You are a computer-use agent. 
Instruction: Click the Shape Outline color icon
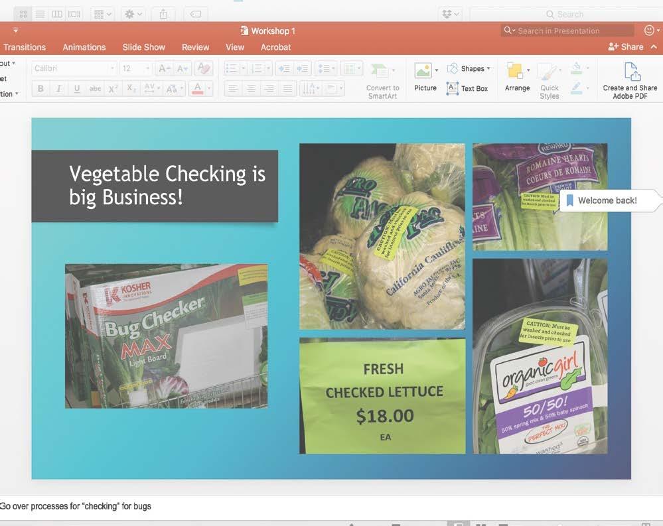click(576, 88)
